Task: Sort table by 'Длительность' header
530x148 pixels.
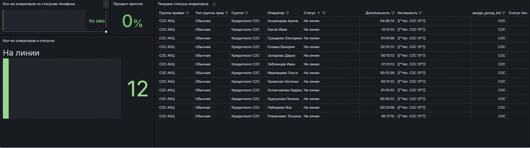Action: point(377,13)
